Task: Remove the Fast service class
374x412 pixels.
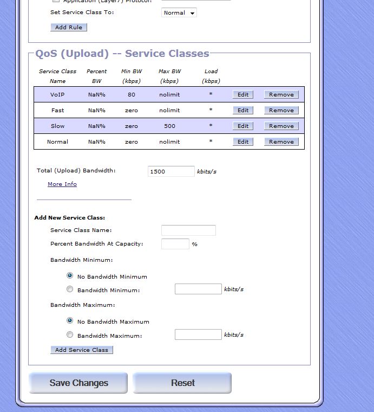Action: (281, 110)
